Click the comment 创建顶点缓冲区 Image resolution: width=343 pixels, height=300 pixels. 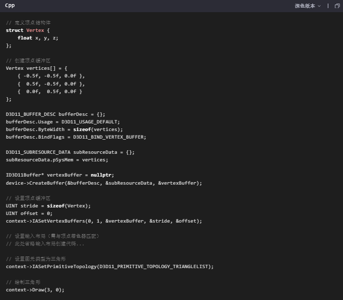point(31,61)
